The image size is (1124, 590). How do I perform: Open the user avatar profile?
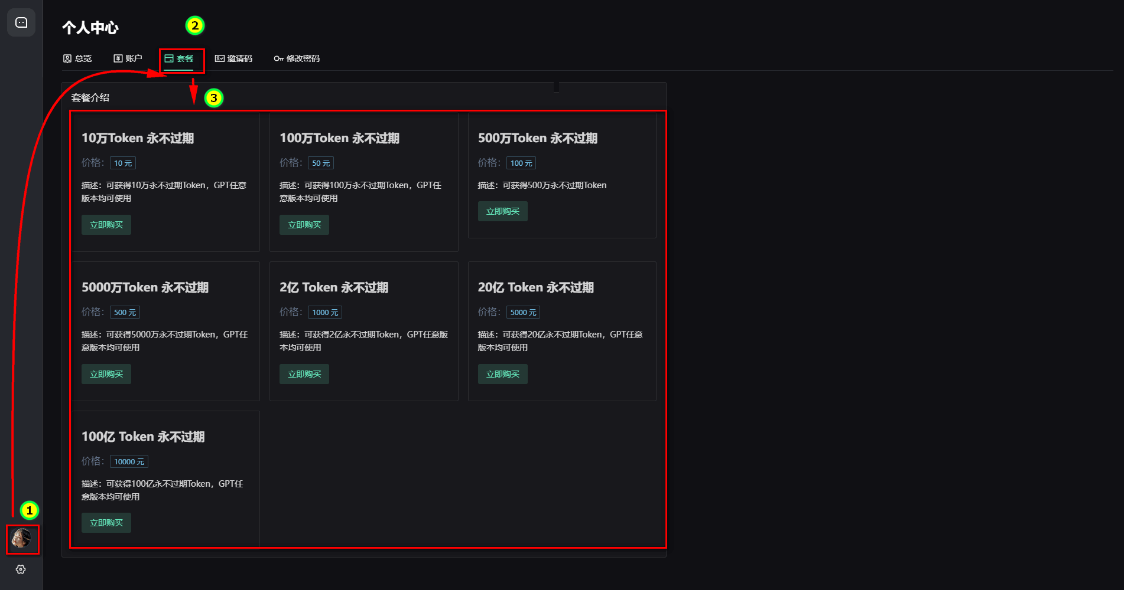pos(22,539)
